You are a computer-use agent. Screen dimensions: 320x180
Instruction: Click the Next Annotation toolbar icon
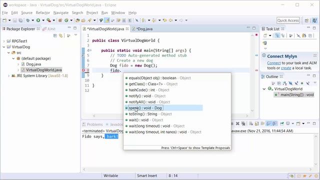click(143, 20)
